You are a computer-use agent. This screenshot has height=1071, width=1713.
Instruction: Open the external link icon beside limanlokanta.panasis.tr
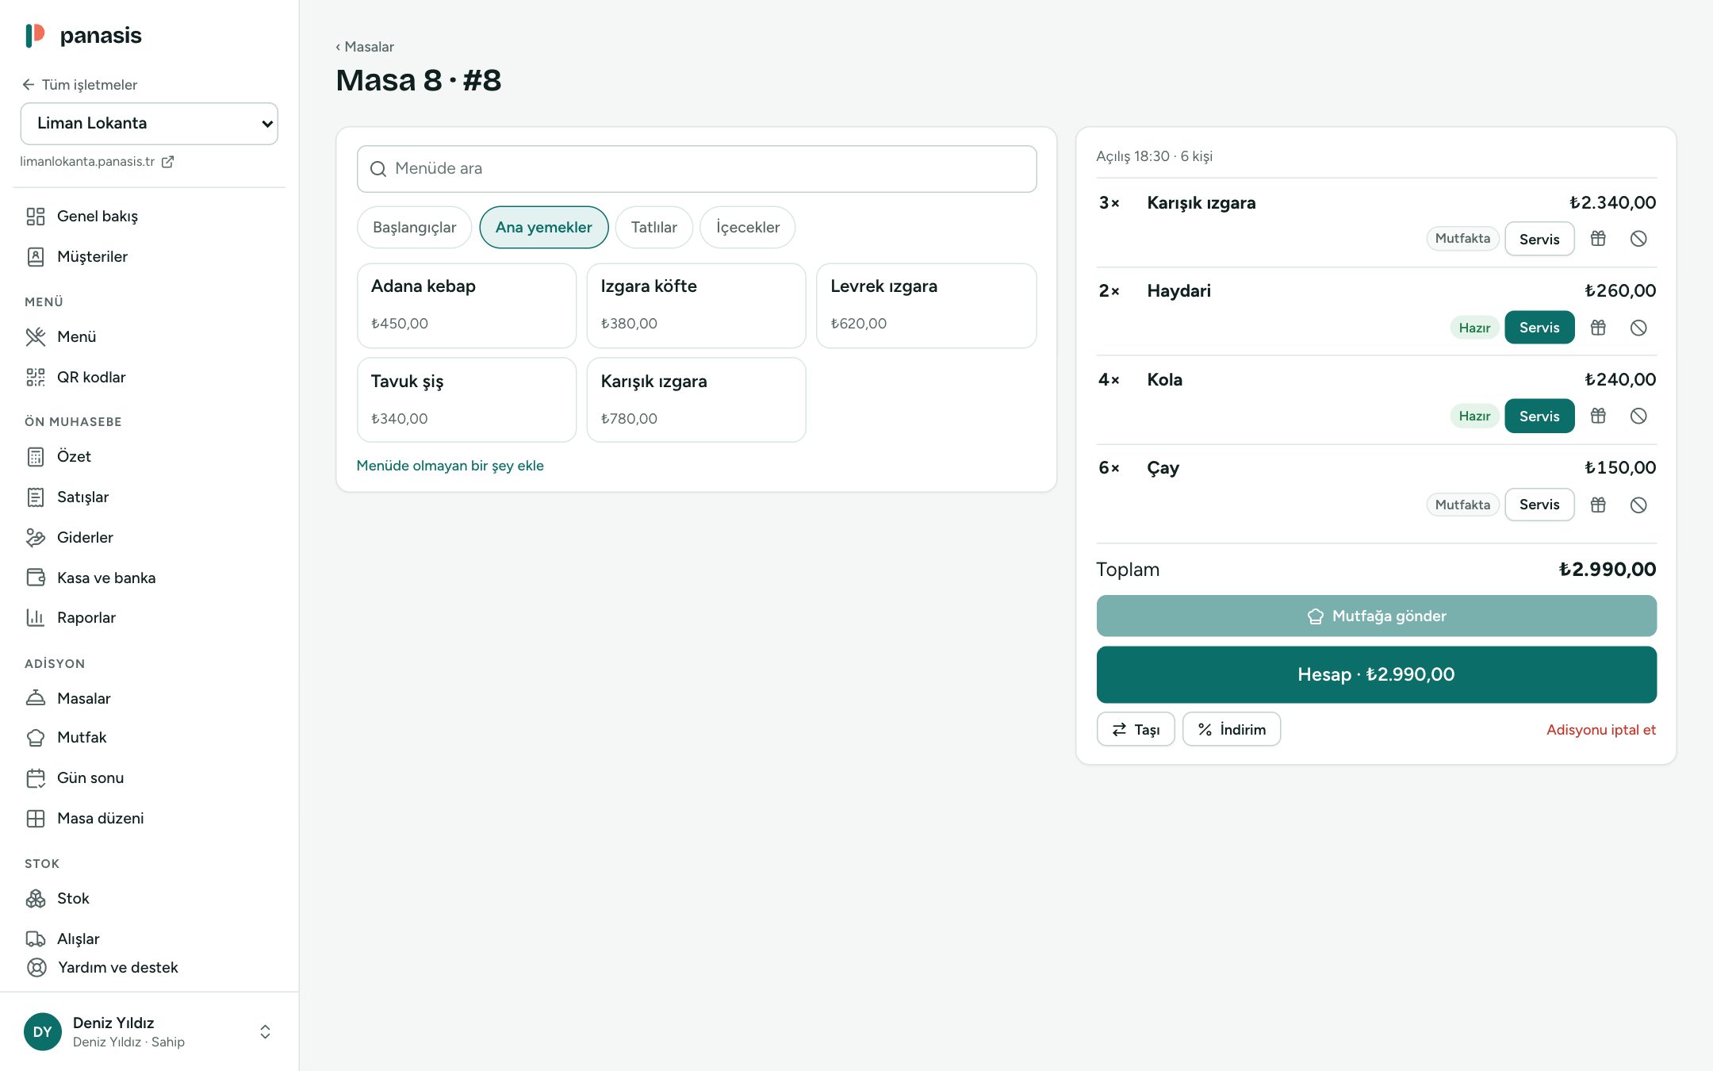(167, 162)
